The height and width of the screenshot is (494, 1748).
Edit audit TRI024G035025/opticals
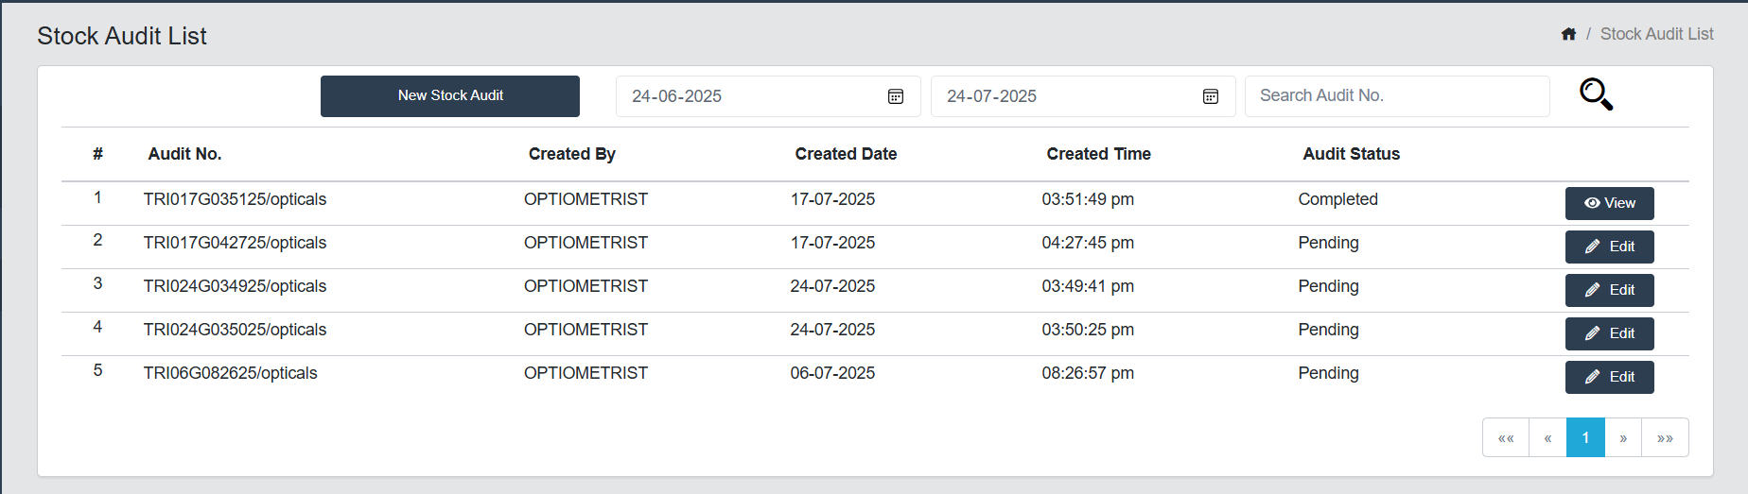pos(1609,333)
